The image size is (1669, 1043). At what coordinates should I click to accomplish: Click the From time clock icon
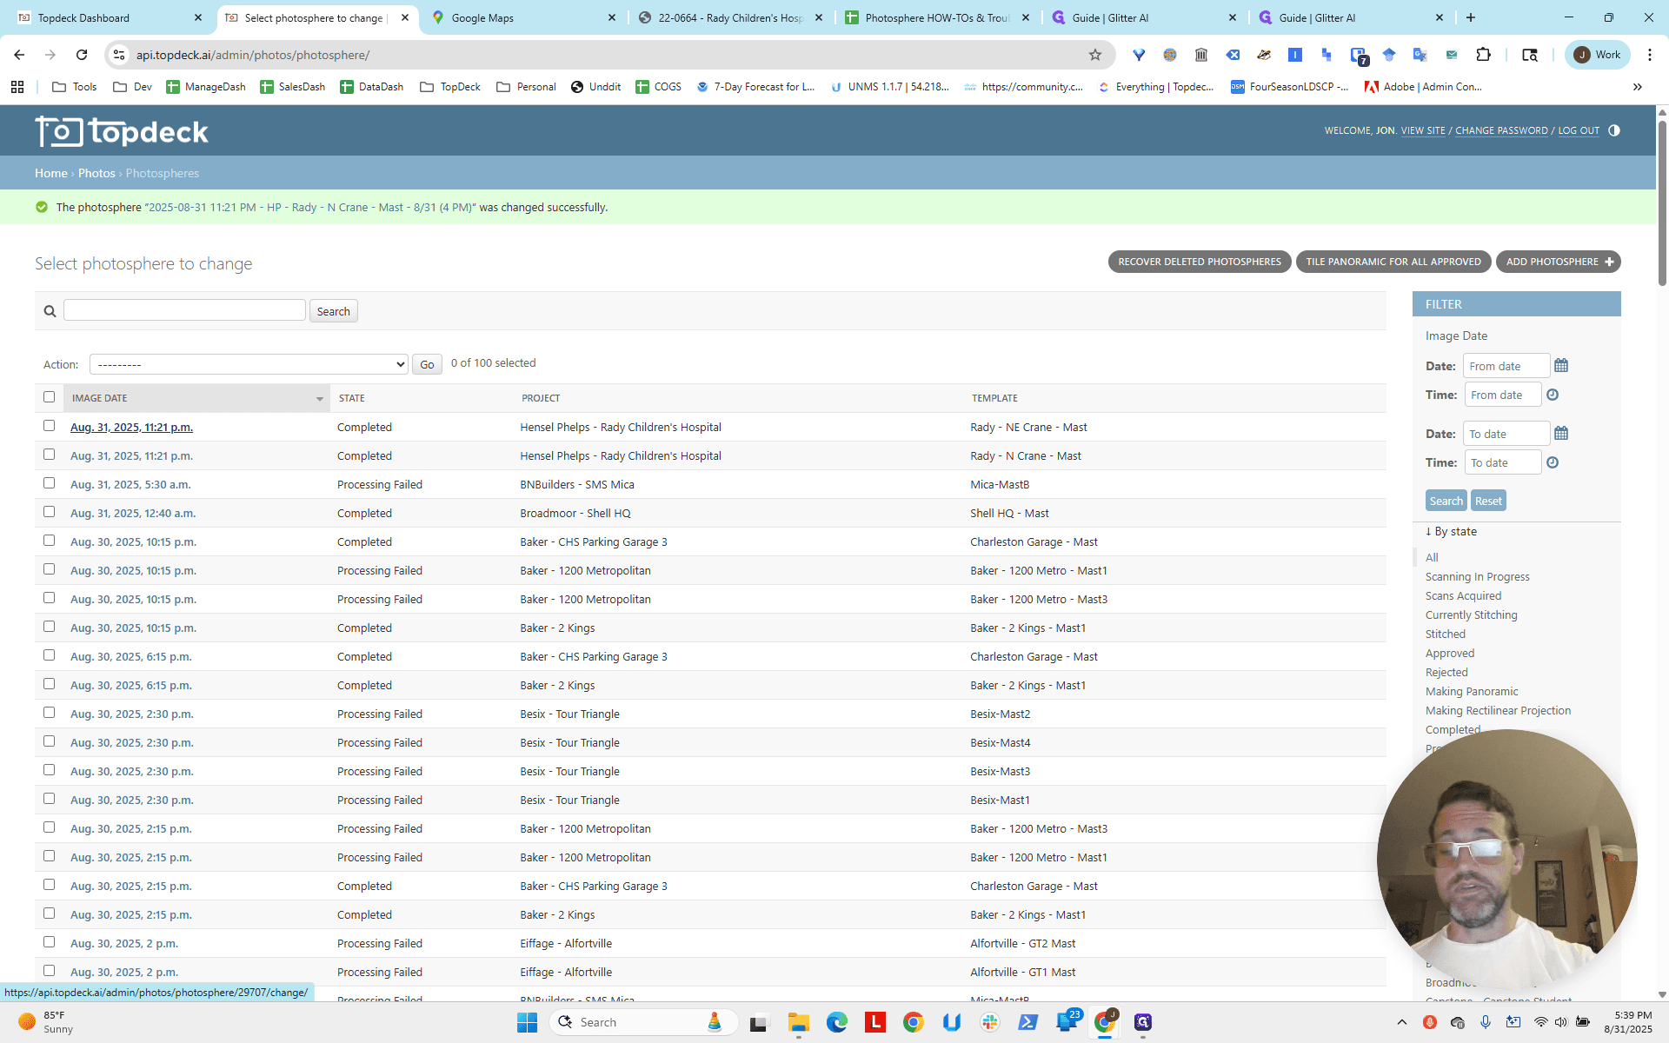coord(1553,395)
